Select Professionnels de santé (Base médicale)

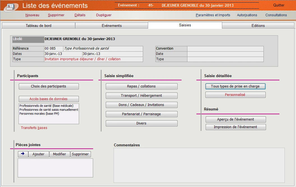46,106
